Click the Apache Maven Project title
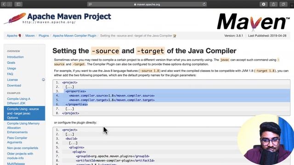Screen dimensions: 294x165 (x=69, y=16)
